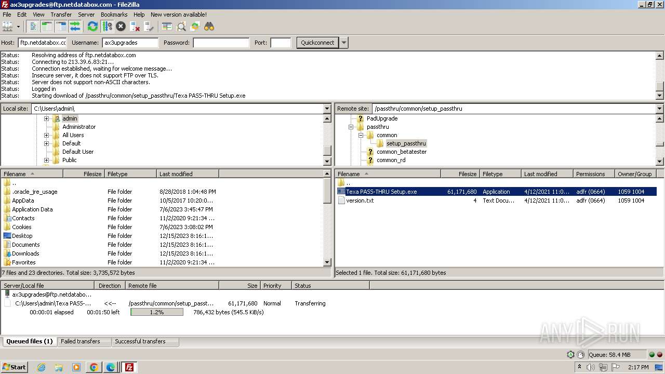The height and width of the screenshot is (374, 665).
Task: Open Google Chrome from taskbar
Action: (x=94, y=367)
